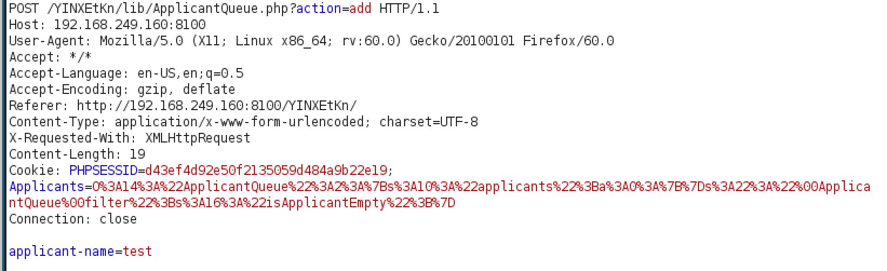Click the applicant-name body parameter value test
887x271 pixels.
point(138,252)
